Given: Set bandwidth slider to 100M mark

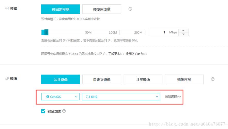Looking at the screenshot, I should coord(113,33).
